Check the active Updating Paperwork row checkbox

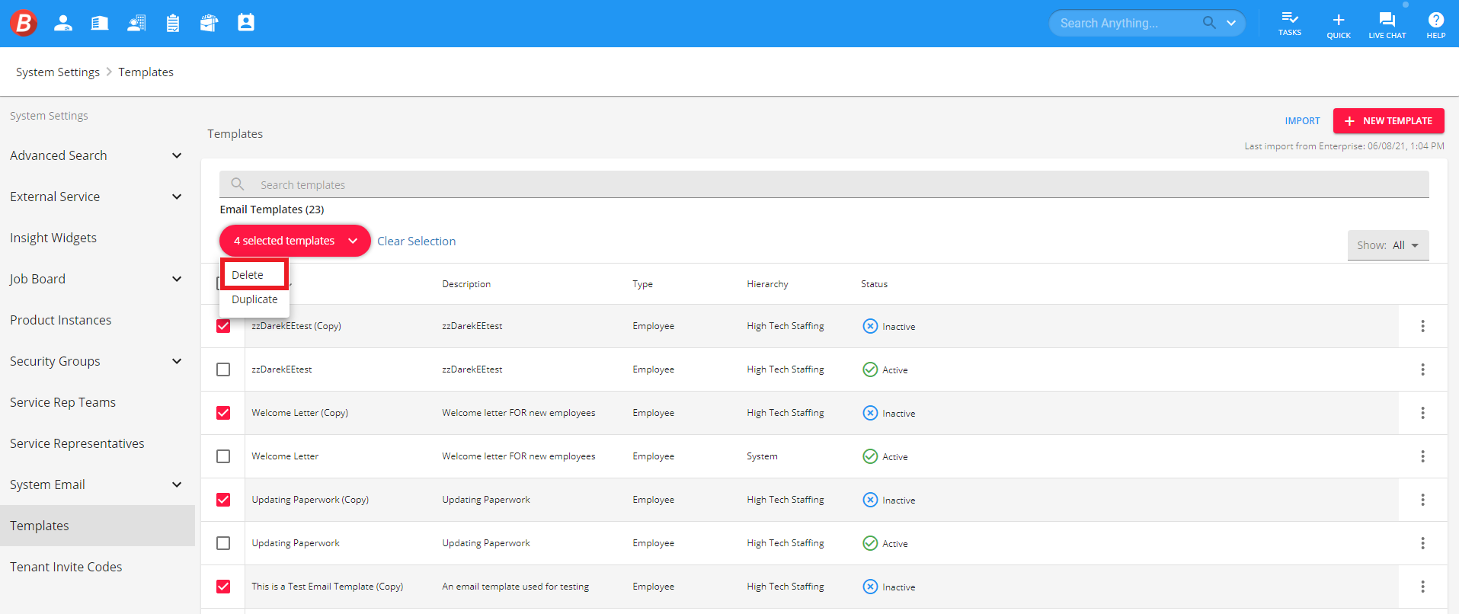pos(223,543)
